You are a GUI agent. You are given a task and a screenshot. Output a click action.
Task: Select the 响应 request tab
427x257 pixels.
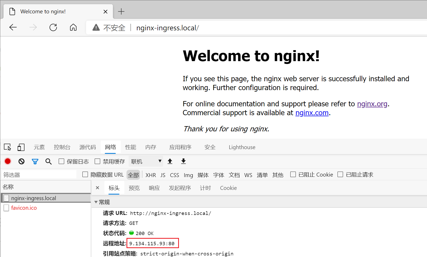click(x=154, y=188)
